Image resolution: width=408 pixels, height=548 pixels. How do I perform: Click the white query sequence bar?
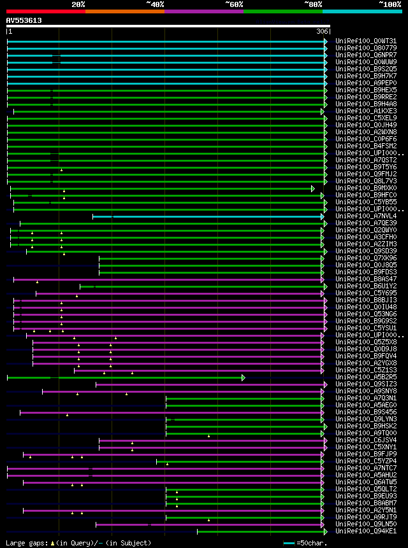168,26
